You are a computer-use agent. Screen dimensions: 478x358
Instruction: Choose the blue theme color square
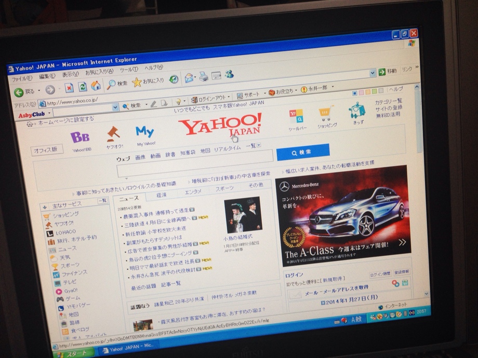point(354,93)
